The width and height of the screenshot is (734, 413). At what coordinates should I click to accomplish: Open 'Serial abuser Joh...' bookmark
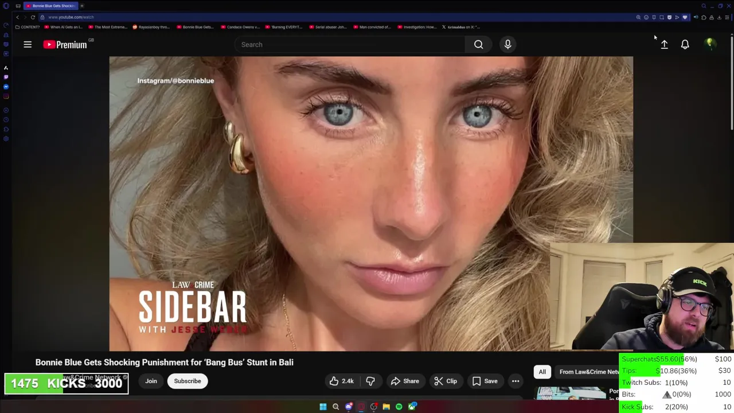327,27
